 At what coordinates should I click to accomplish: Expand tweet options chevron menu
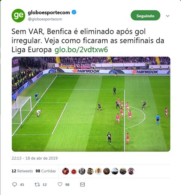pyautogui.click(x=168, y=16)
